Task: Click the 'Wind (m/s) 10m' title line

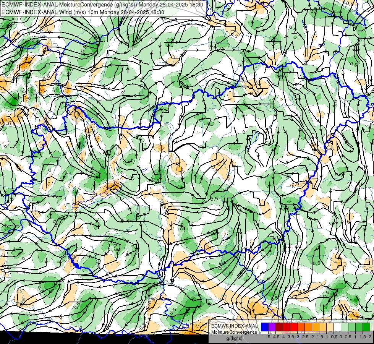Action: (x=83, y=12)
